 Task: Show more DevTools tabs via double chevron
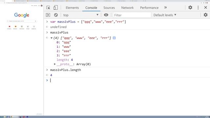[x=165, y=8]
